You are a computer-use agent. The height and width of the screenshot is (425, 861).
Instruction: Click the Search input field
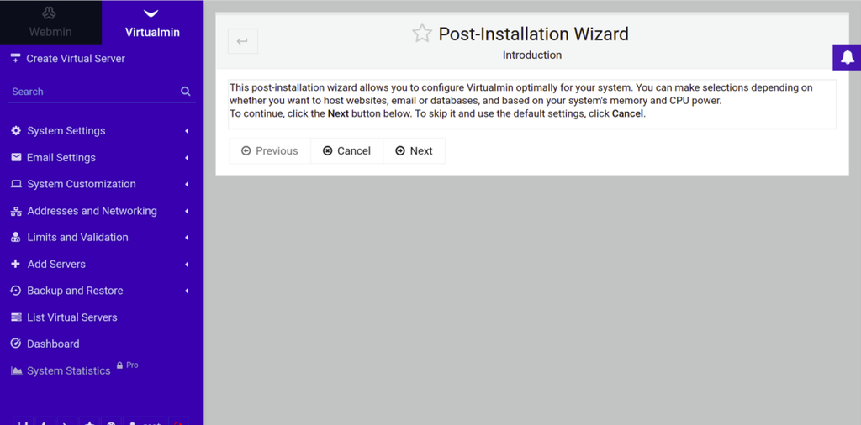(94, 92)
